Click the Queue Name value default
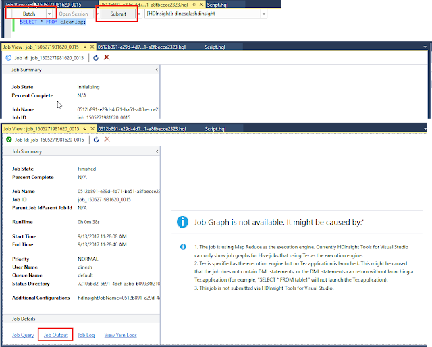This screenshot has width=432, height=347. [x=86, y=275]
